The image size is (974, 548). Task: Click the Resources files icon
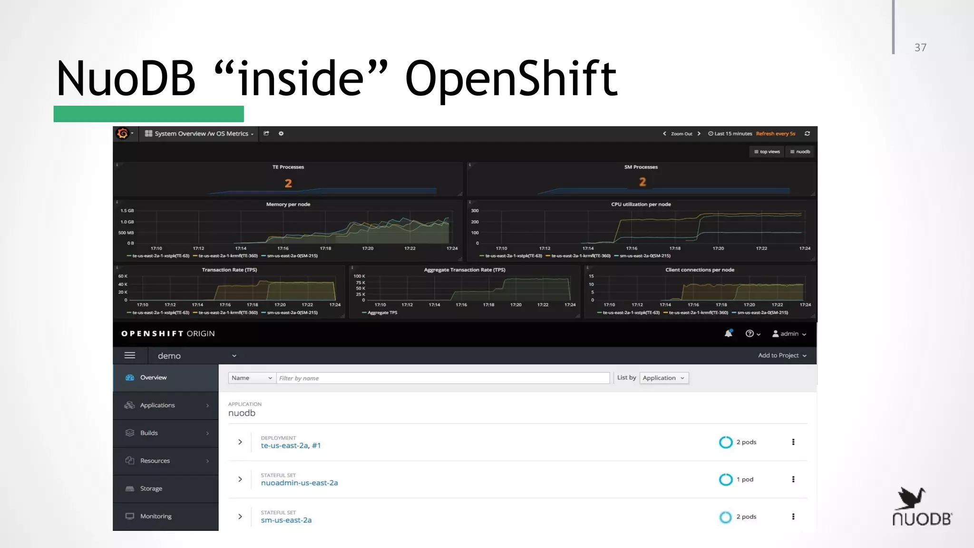coord(130,460)
